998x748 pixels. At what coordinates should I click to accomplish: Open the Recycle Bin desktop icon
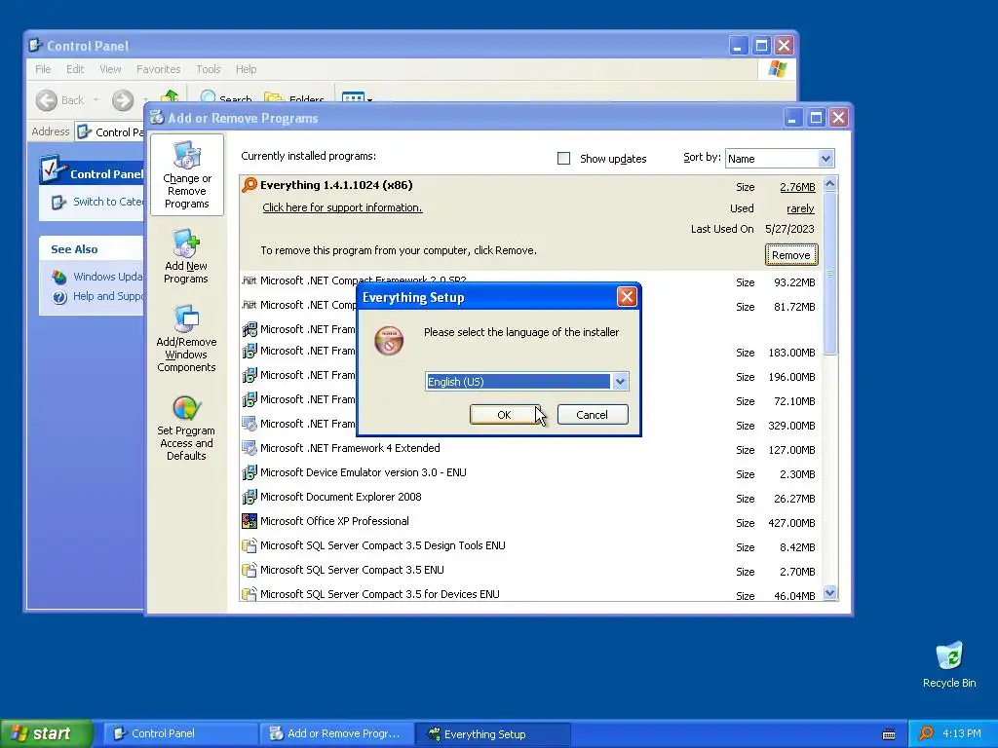pyautogui.click(x=949, y=665)
